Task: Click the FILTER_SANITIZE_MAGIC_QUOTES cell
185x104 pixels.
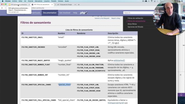Action: click(x=36, y=60)
